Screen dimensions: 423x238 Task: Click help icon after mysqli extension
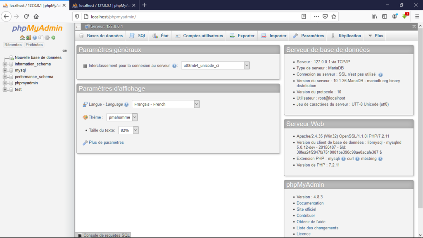pos(343,159)
